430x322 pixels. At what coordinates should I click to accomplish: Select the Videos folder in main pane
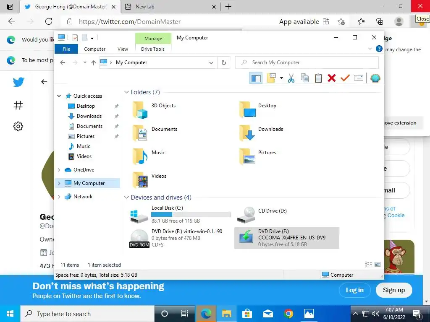point(149,180)
